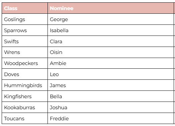Select the Freddie nominee cell
The width and height of the screenshot is (175, 126).
tap(111, 118)
